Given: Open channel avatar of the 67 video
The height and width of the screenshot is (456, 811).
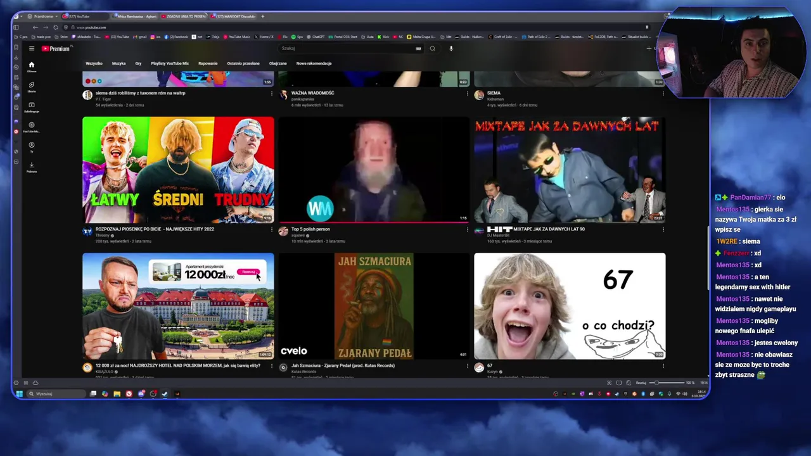Looking at the screenshot, I should [479, 367].
